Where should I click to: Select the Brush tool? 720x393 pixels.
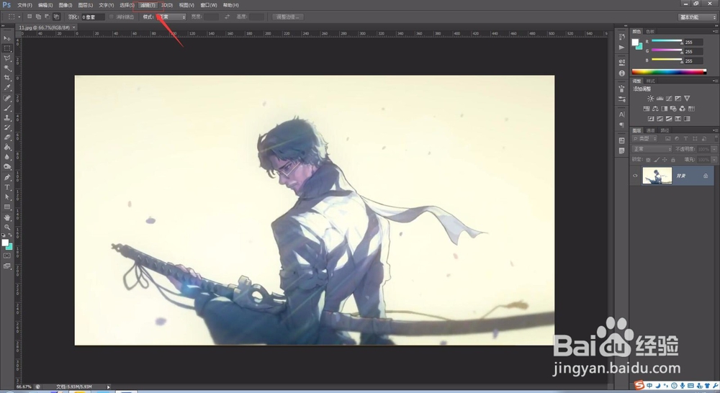coord(7,108)
